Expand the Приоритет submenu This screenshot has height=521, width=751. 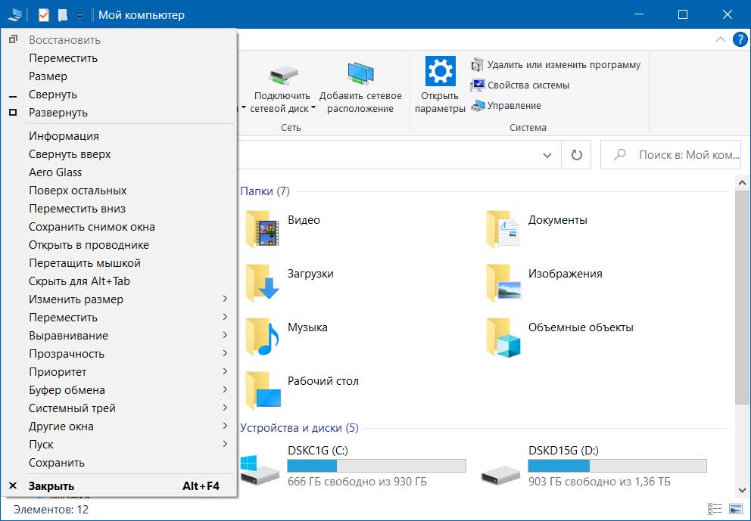[x=119, y=372]
